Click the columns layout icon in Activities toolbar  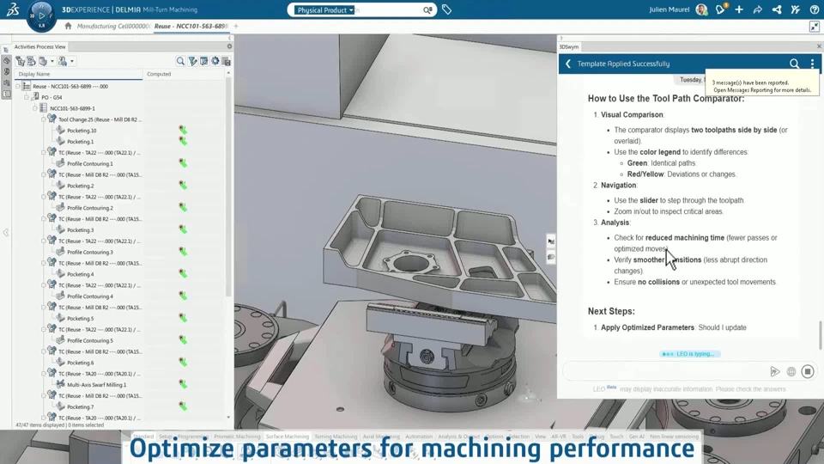(204, 62)
